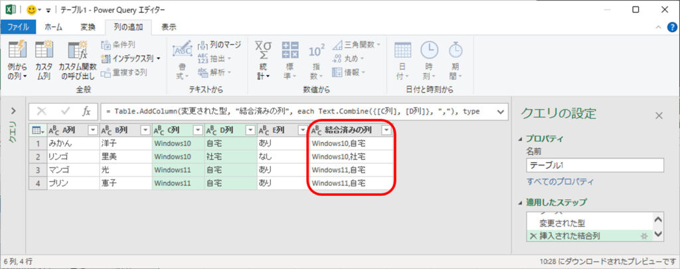The image size is (680, 269).
Task: Collapse the Properties (プロパティ) section
Action: (x=521, y=139)
